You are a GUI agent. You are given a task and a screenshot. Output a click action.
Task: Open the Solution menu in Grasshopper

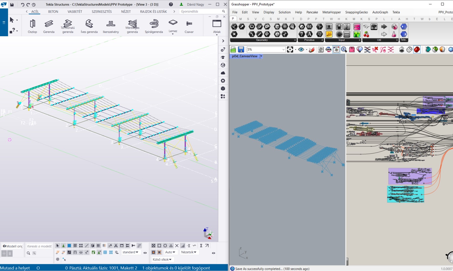tap(284, 12)
